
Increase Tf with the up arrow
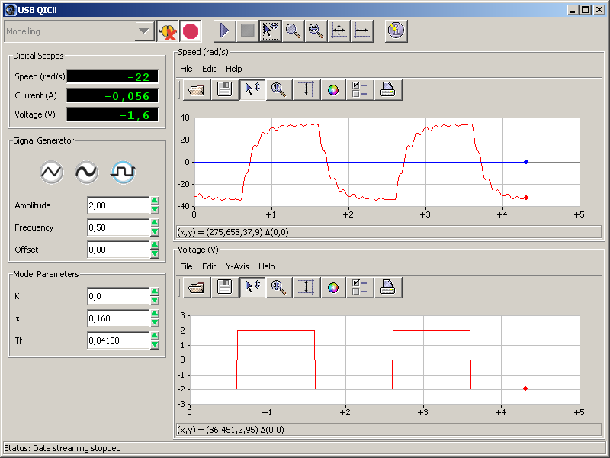tap(155, 336)
